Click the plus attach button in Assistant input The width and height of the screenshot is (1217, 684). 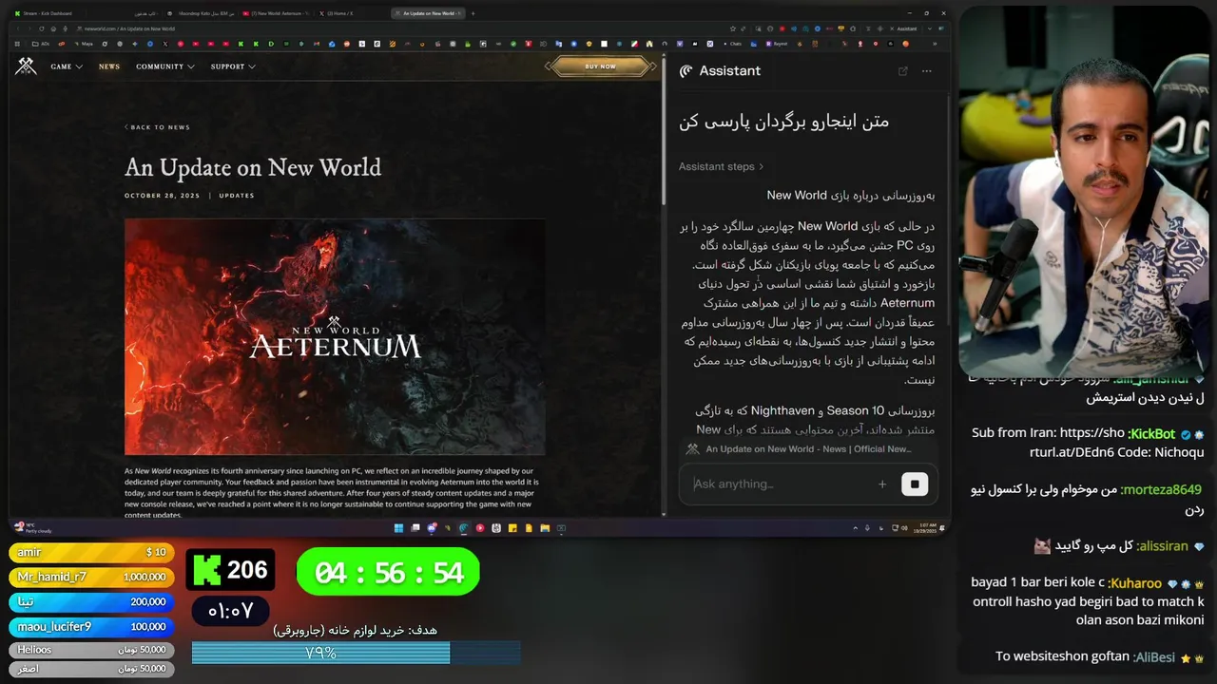click(x=882, y=484)
